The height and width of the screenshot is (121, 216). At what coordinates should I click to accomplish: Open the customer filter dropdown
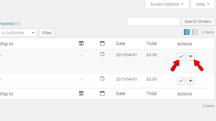pos(18,33)
